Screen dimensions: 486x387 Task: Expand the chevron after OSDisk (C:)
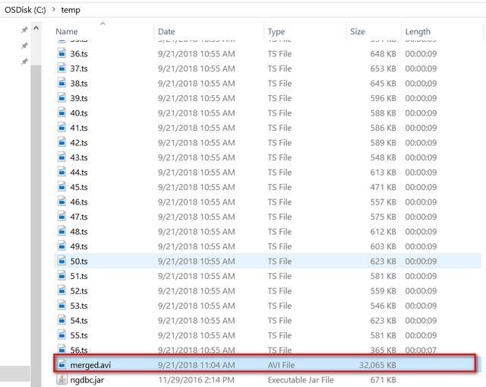coord(54,10)
